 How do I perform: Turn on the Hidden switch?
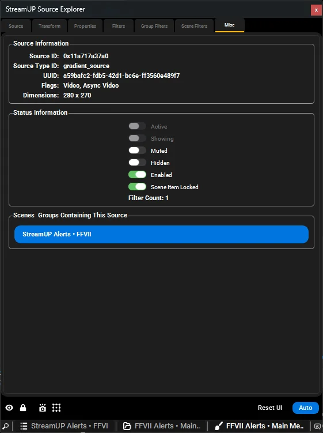click(137, 163)
